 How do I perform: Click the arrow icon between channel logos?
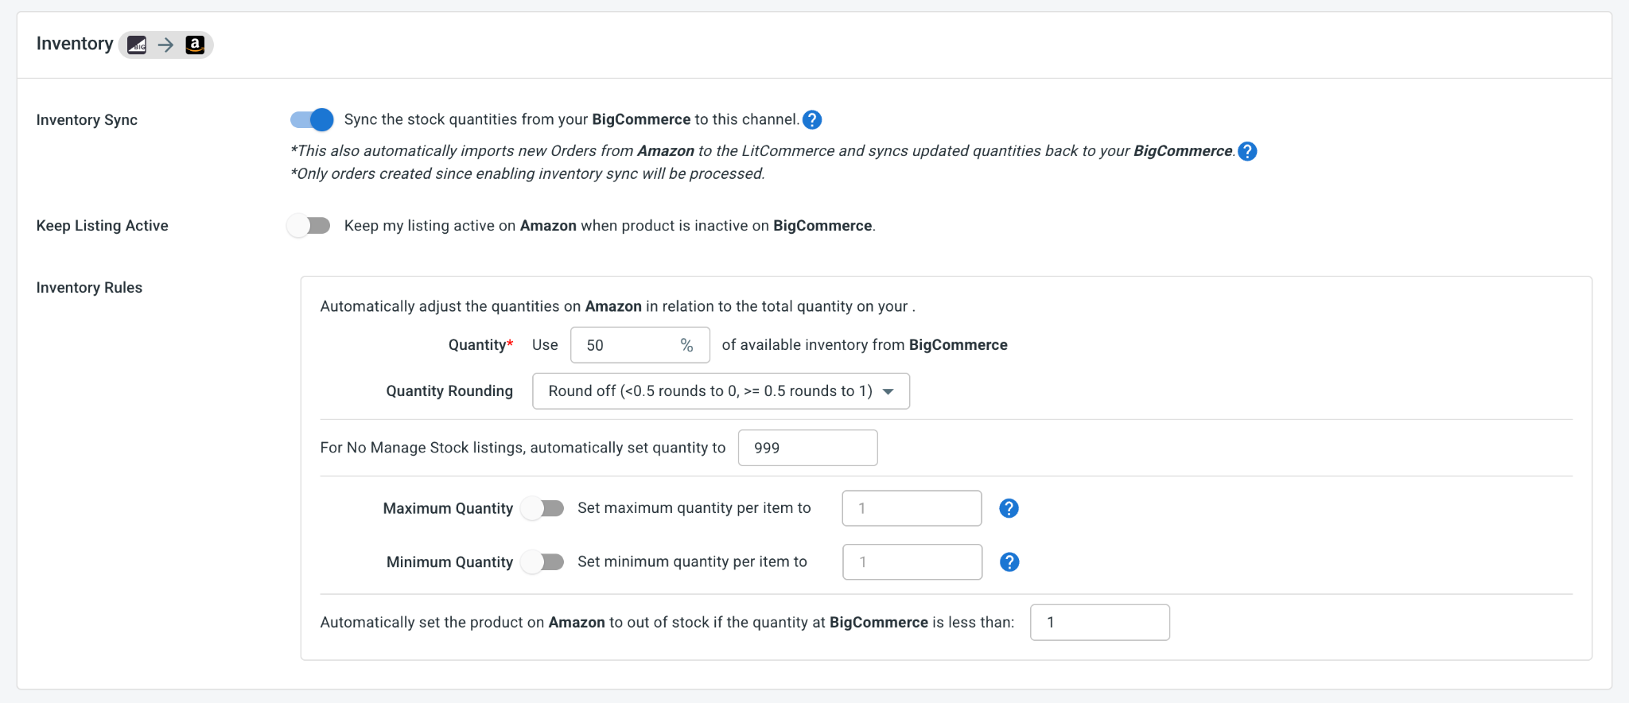point(165,45)
